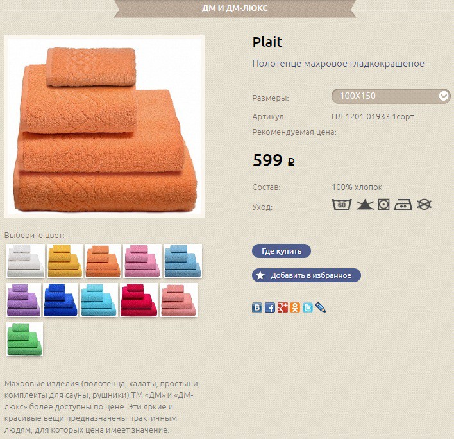Click the tumble dry care symbol

coord(383,204)
